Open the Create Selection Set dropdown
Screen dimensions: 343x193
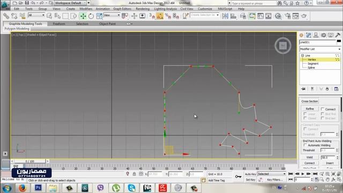205,15
